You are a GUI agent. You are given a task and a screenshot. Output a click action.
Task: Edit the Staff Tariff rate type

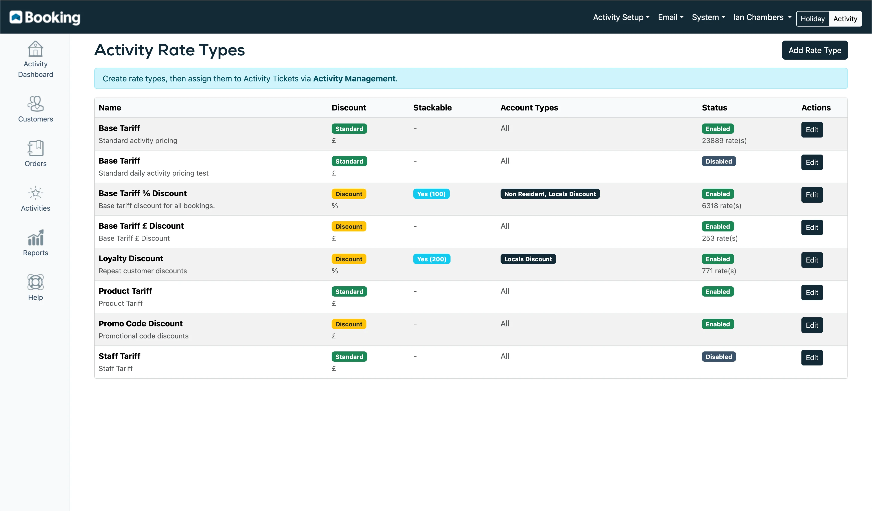[x=812, y=358]
